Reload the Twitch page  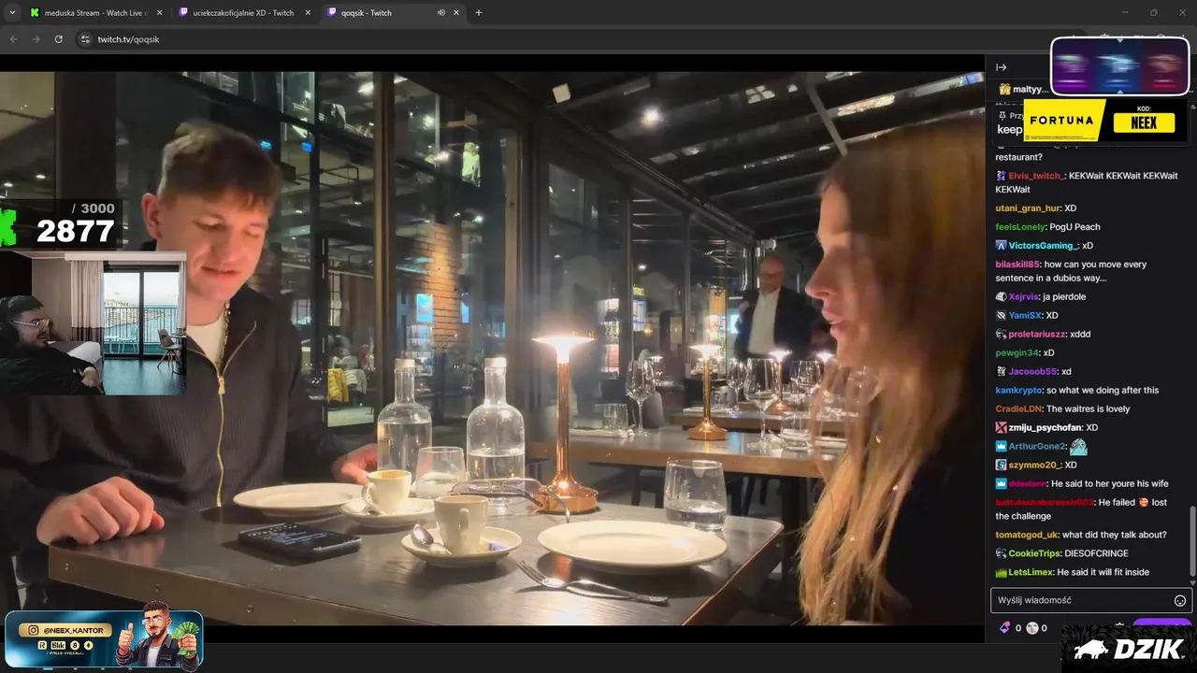59,39
